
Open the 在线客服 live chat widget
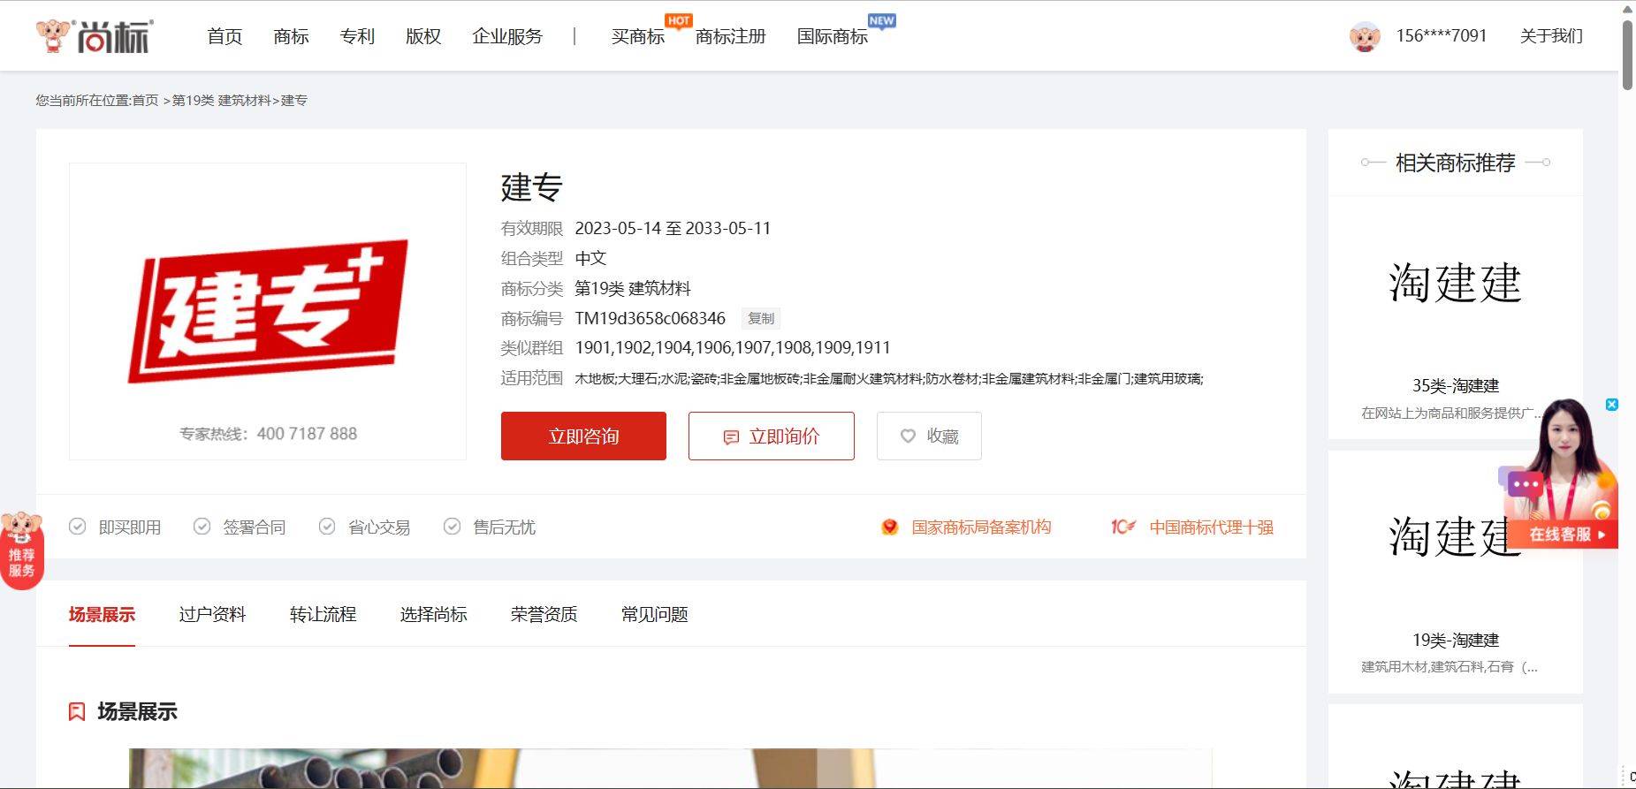[1560, 475]
